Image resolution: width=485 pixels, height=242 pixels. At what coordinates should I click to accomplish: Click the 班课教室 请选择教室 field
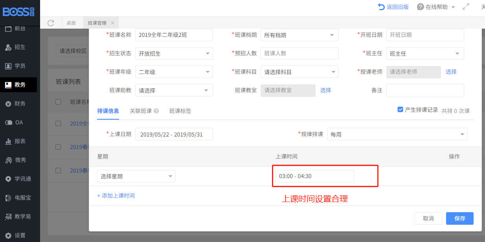coord(288,90)
